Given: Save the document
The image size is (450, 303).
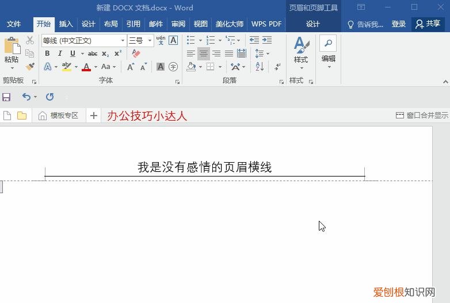Looking at the screenshot, I should coord(6,97).
